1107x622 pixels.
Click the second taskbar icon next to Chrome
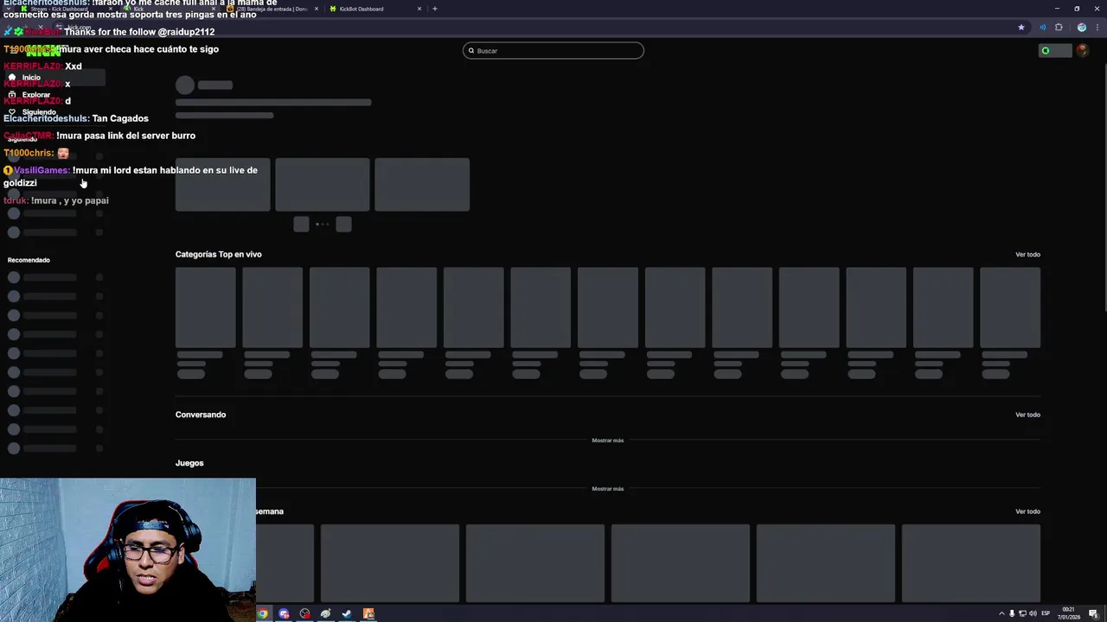(284, 614)
